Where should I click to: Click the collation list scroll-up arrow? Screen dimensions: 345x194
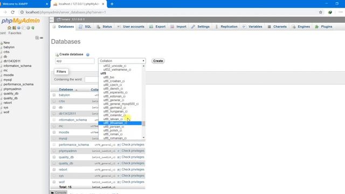(144, 66)
